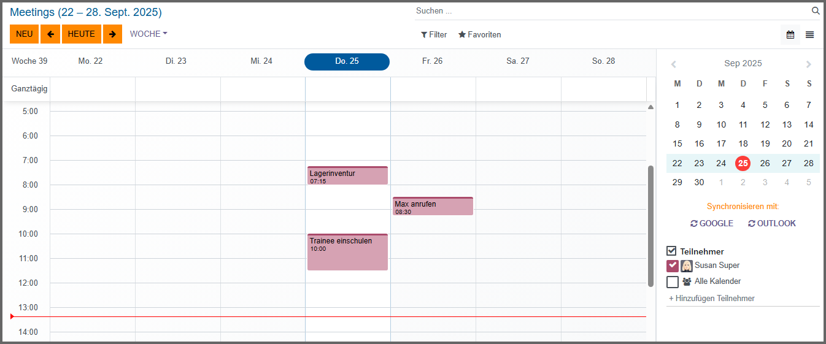Image resolution: width=826 pixels, height=344 pixels.
Task: Open the Woche view dropdown
Action: coord(149,34)
